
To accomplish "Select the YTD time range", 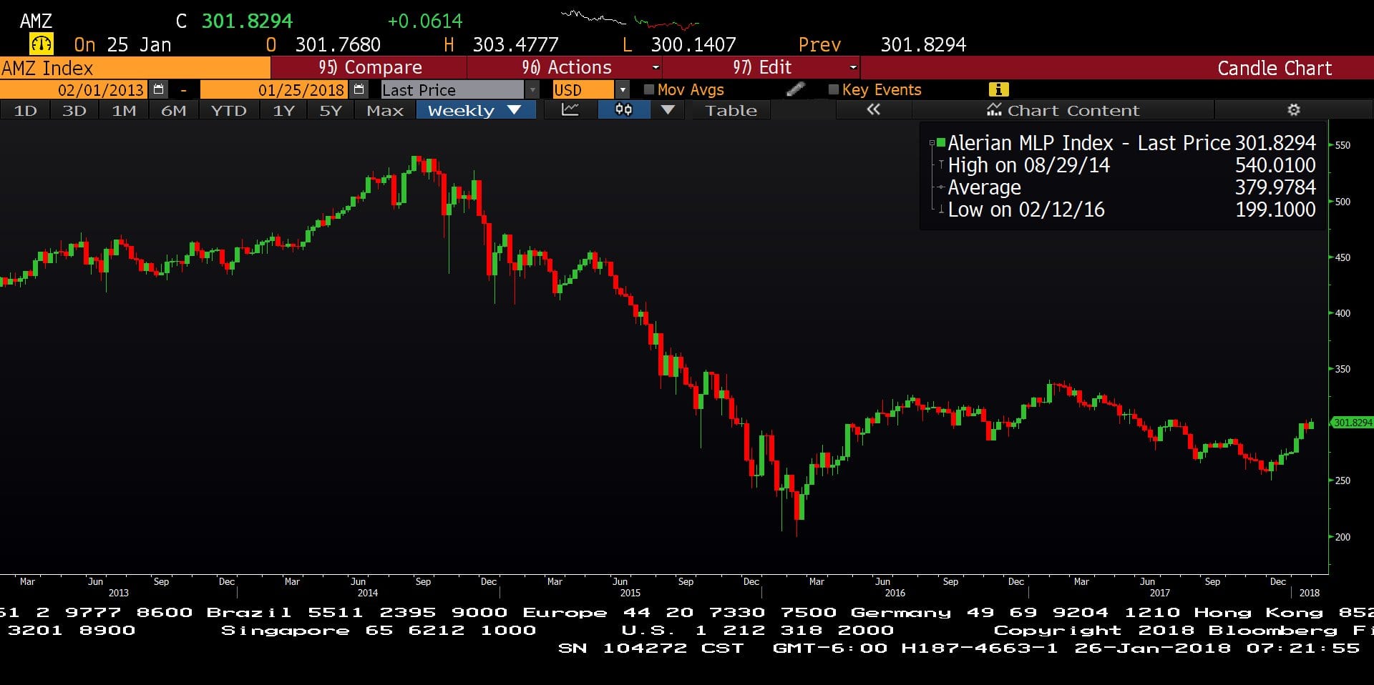I will 228,110.
